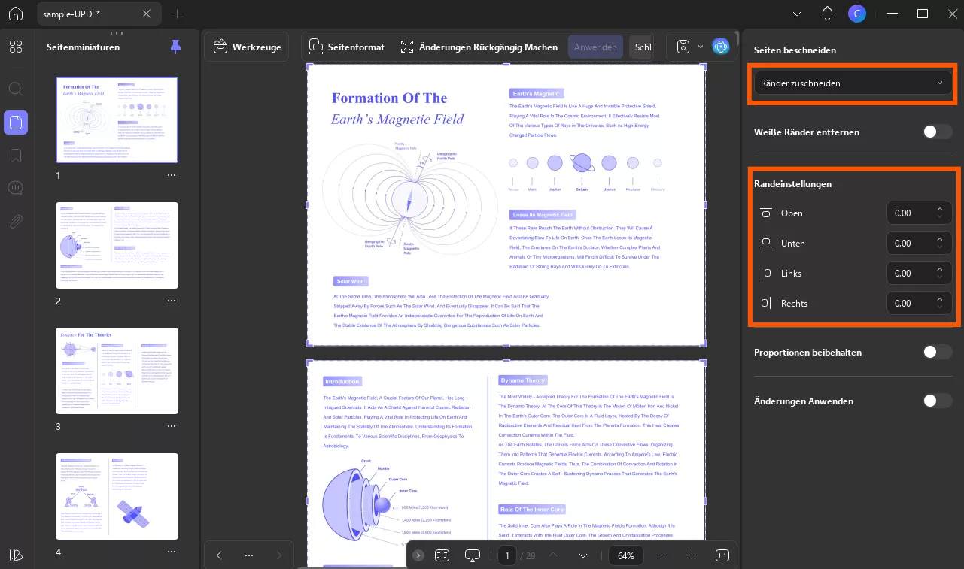The height and width of the screenshot is (569, 964).
Task: Toggle Proportionen beibehalten switch
Action: click(x=938, y=352)
